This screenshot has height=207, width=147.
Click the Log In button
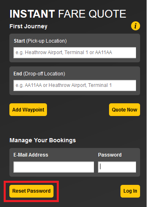pos(130,191)
